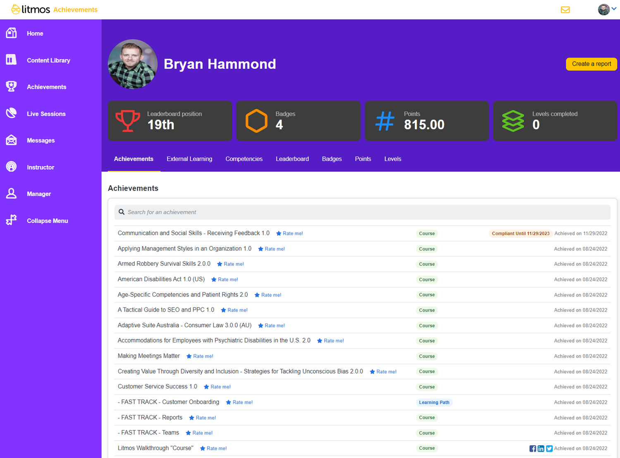The width and height of the screenshot is (620, 458).
Task: Open Content Library from the sidebar
Action: click(x=48, y=60)
